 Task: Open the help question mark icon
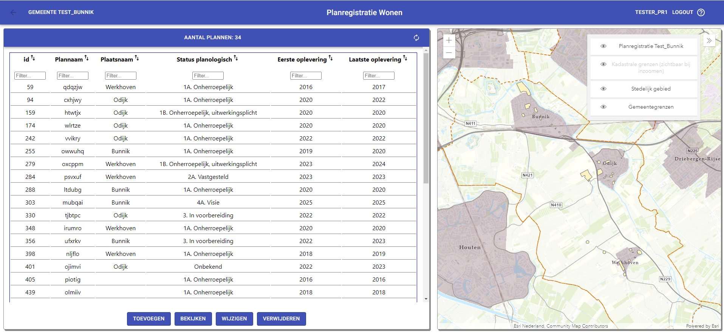coord(701,12)
